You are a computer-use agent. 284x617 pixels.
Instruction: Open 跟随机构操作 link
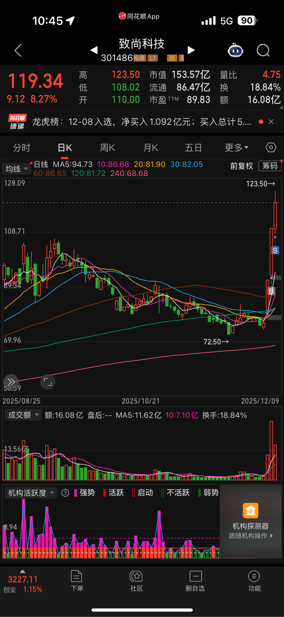[251, 536]
